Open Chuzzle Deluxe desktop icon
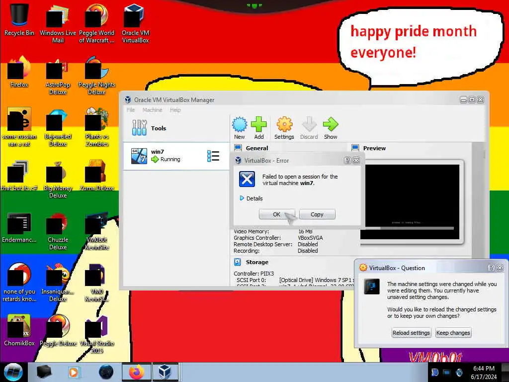The image size is (509, 382). click(x=58, y=231)
